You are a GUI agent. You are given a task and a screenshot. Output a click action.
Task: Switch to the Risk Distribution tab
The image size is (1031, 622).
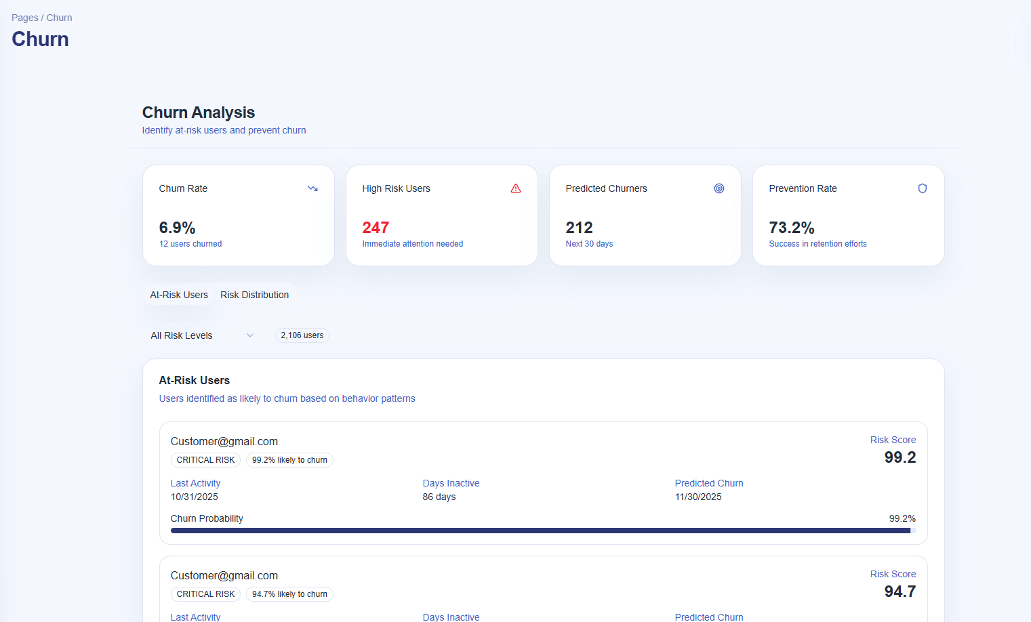(x=254, y=295)
